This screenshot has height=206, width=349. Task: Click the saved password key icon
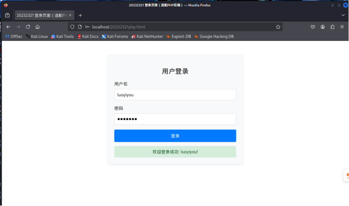tap(87, 27)
